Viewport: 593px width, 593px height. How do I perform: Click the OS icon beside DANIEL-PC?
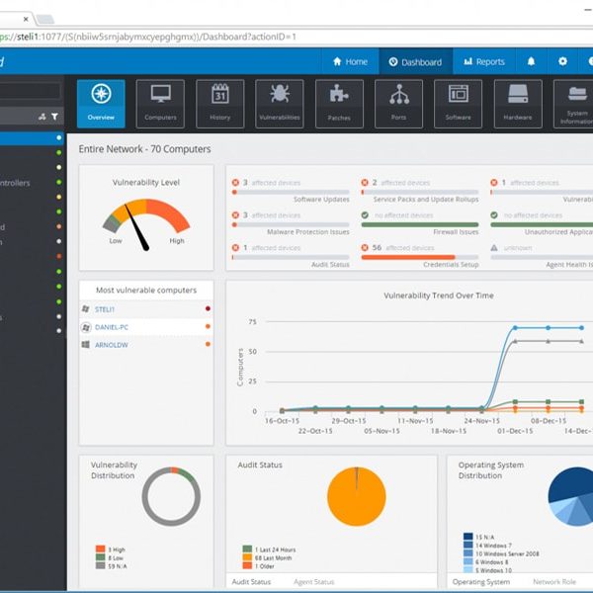point(86,327)
